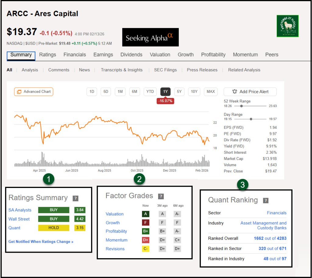312x278 pixels.
Task: Click the Proverbs 27 Flocks sheep logo
Action: tap(287, 26)
